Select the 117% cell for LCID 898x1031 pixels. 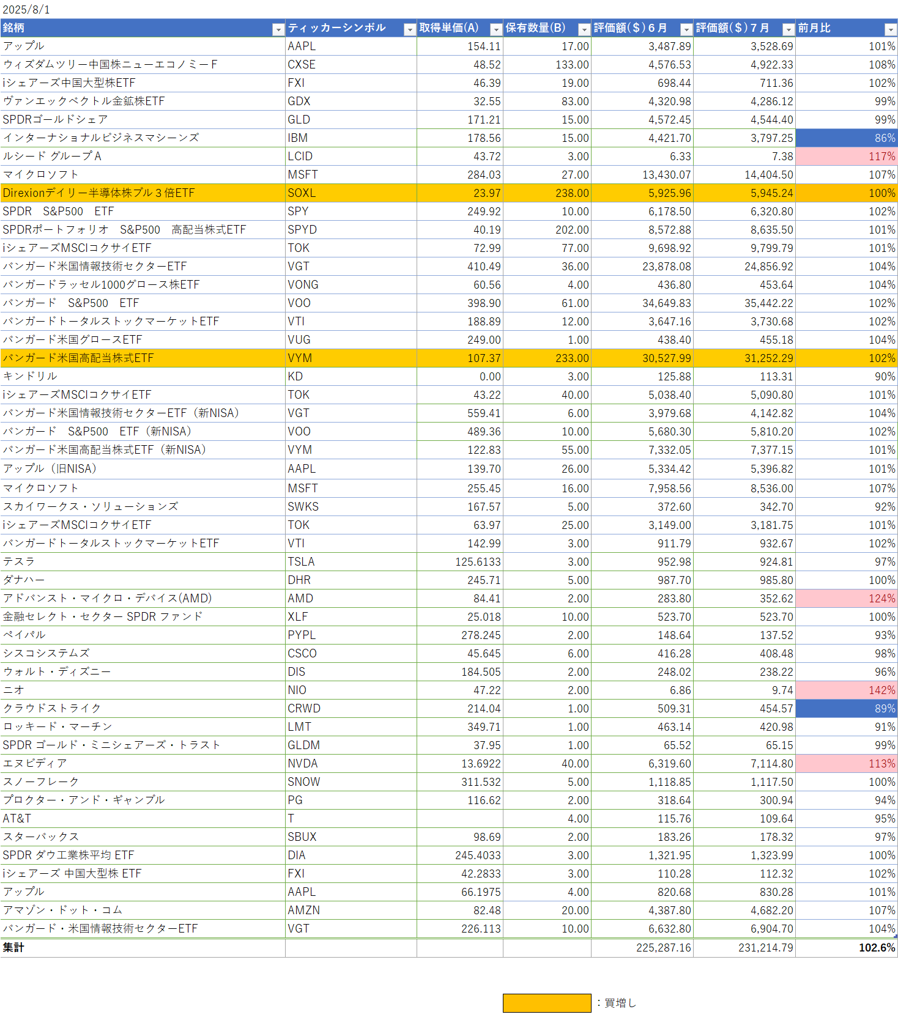tap(847, 157)
